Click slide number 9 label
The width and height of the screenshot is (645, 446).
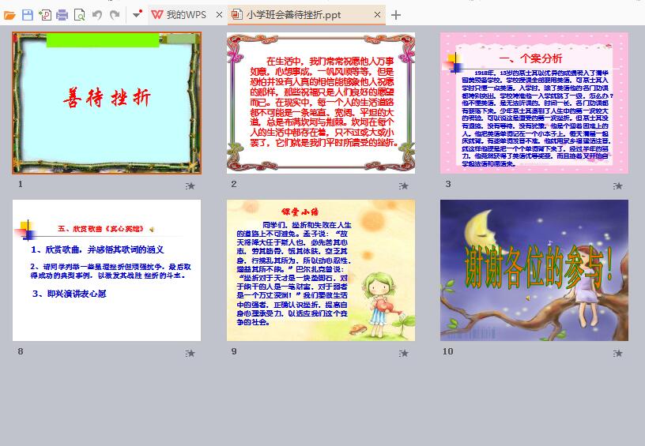(x=234, y=351)
